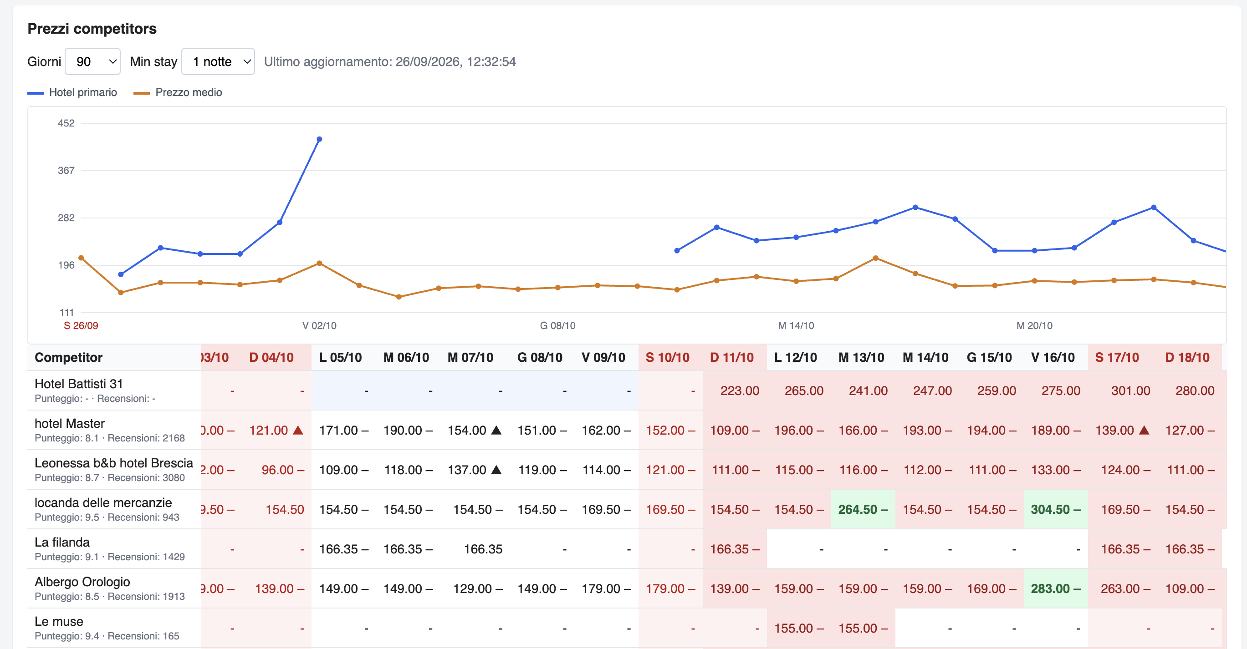Screen dimensions: 1247x649
Task: Click the Albergo Orologio competitor name
Action: coord(82,582)
